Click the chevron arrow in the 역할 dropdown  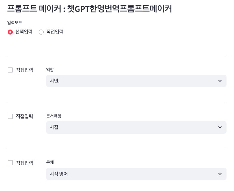[220, 81]
